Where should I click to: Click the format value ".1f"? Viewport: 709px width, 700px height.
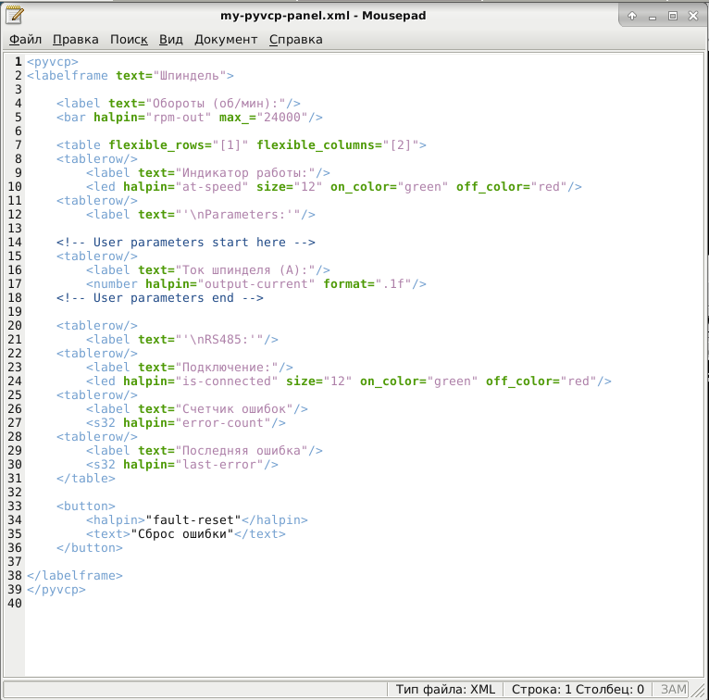point(393,284)
